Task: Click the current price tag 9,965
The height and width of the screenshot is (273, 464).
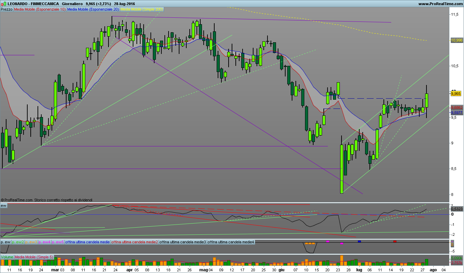Action: coord(456,93)
